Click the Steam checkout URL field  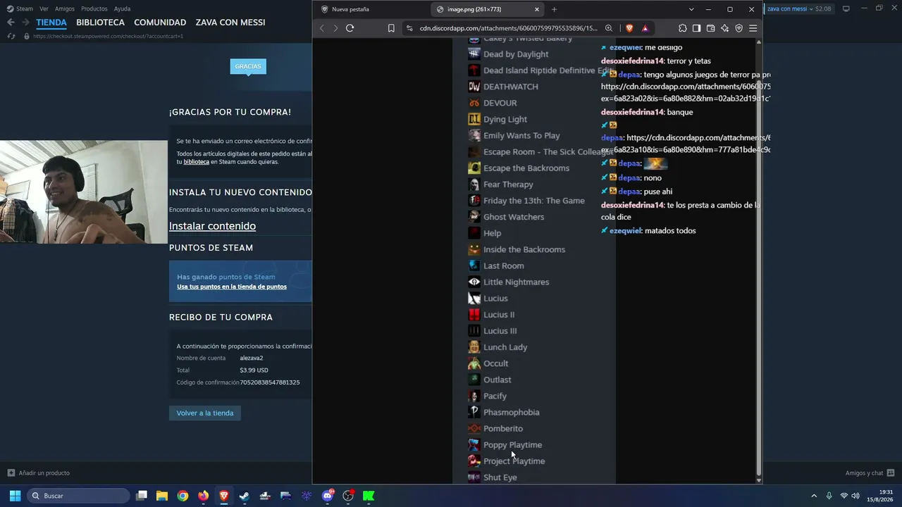pyautogui.click(x=108, y=36)
